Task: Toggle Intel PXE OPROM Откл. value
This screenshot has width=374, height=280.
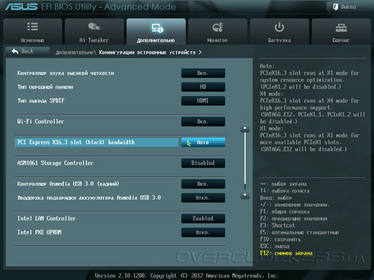Action: [203, 233]
